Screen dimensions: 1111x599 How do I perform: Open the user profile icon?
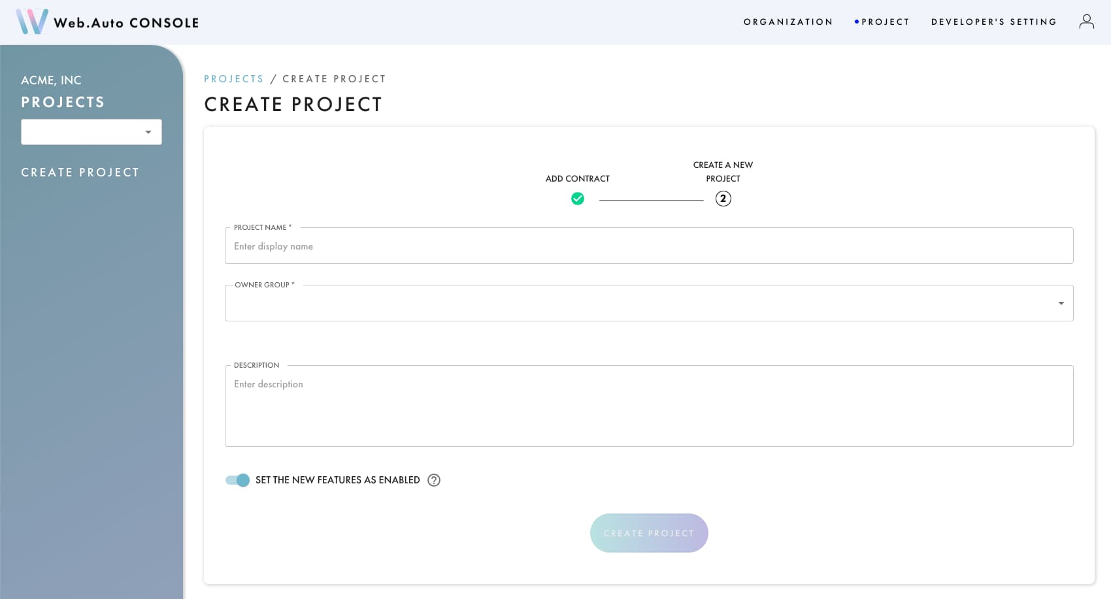coord(1087,21)
